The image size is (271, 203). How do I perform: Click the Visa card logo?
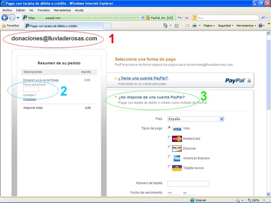coord(177,129)
